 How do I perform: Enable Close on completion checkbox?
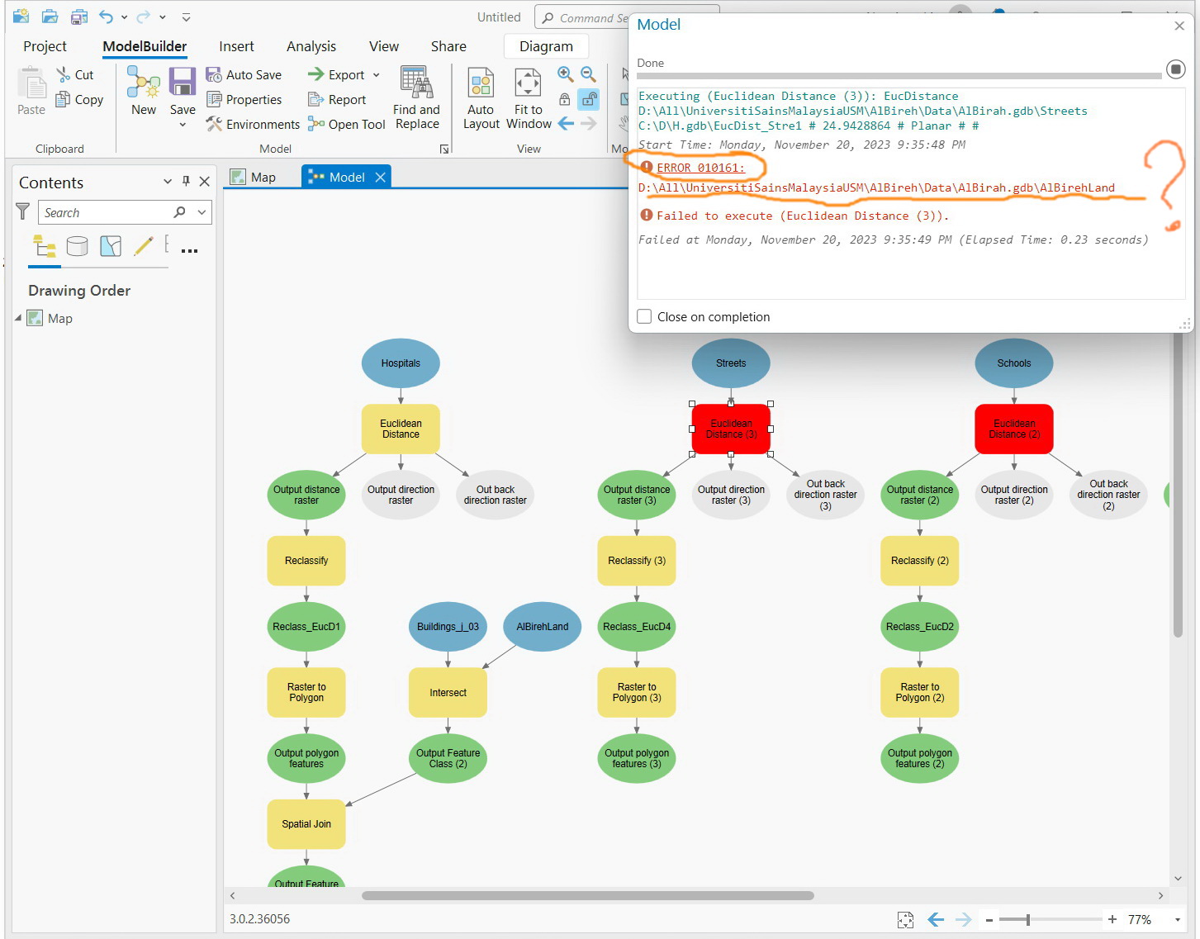(x=644, y=316)
